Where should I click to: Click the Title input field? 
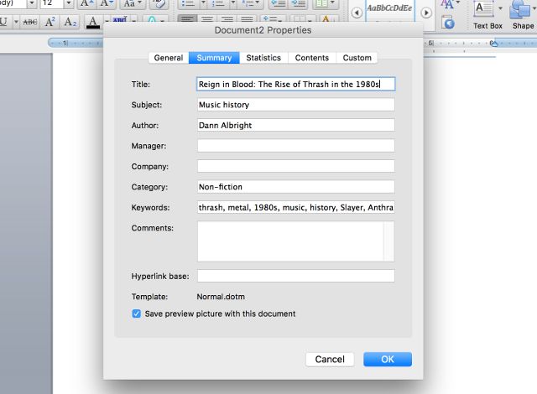(296, 84)
